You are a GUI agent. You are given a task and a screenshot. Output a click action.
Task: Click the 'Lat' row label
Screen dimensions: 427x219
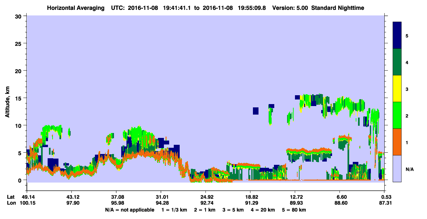(x=11, y=197)
